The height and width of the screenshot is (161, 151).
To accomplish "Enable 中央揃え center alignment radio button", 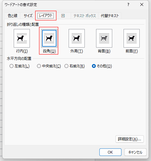I will 39,66.
